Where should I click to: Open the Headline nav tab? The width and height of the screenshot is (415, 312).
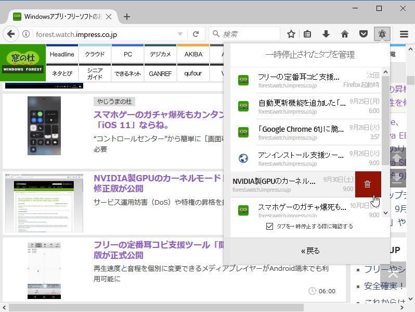tap(62, 54)
